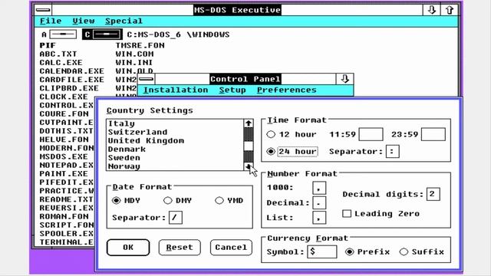Click country list scroll down arrow
This screenshot has width=491, height=276.
point(249,166)
